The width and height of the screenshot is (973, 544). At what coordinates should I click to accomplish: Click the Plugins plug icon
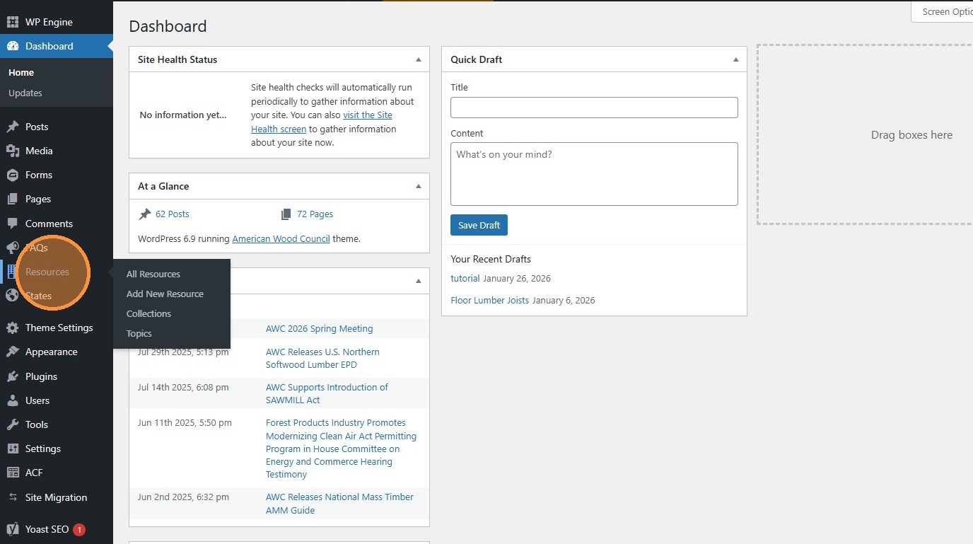click(x=13, y=377)
